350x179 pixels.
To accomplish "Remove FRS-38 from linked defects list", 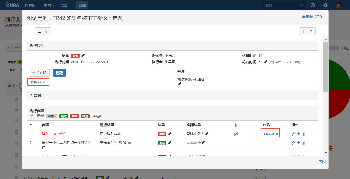I will [44, 82].
